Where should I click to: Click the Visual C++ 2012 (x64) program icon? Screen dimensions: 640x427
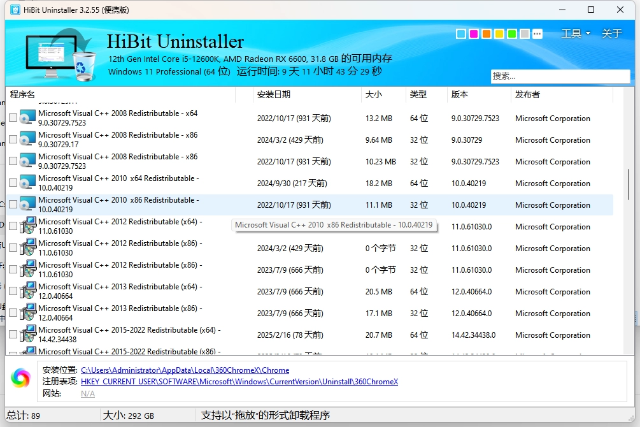click(29, 226)
